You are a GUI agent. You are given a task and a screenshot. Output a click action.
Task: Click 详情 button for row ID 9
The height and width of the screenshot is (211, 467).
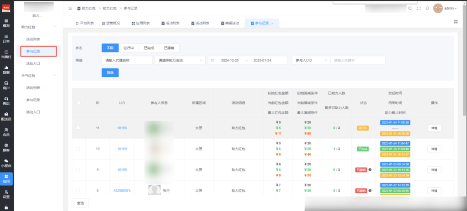[434, 170]
